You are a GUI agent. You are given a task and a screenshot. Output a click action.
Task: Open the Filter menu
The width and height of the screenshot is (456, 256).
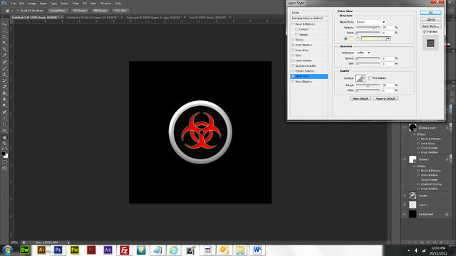click(x=76, y=3)
